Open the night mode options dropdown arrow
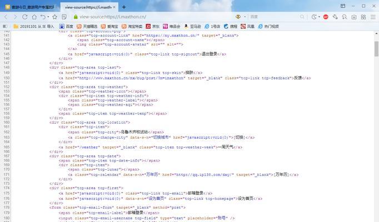The image size is (379, 222). coord(319,17)
